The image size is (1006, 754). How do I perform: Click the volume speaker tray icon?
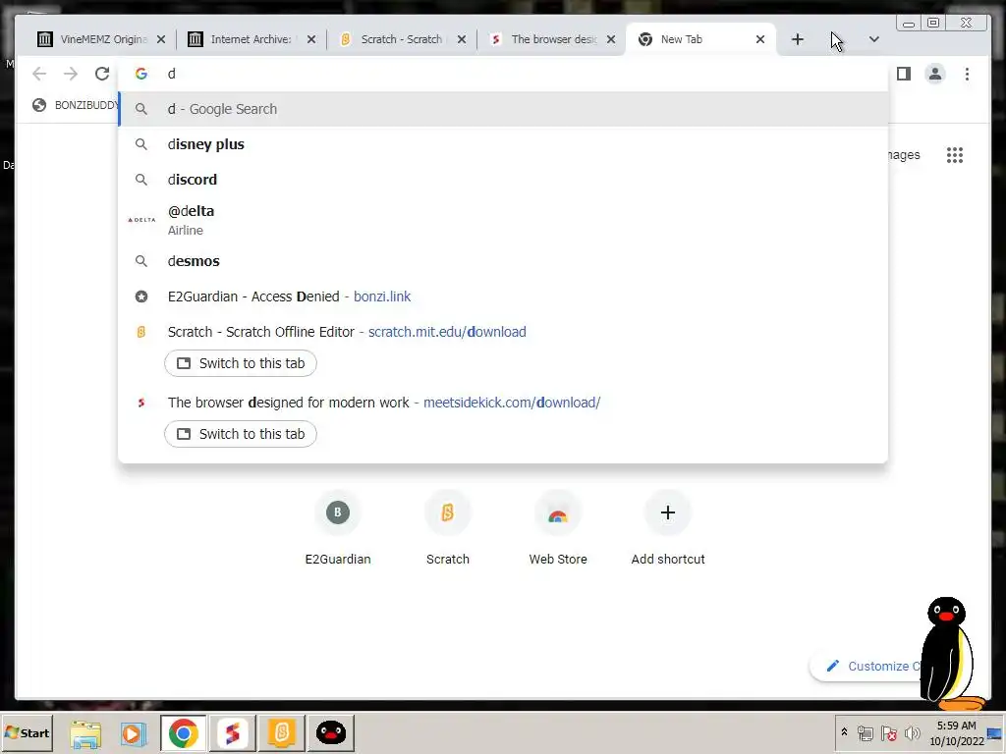point(912,732)
